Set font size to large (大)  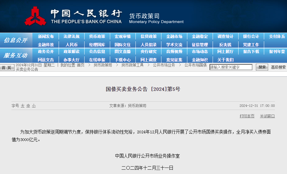click(x=23, y=106)
